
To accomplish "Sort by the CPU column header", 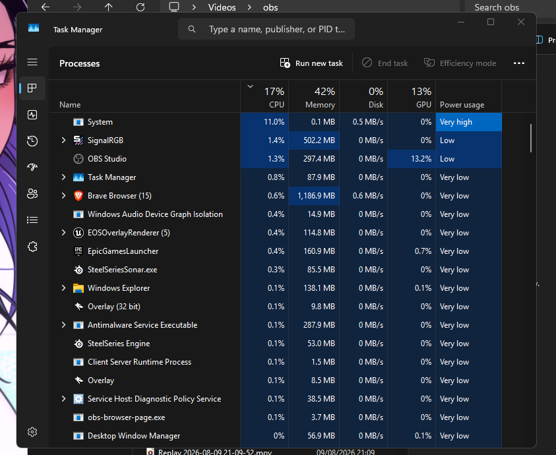I will (x=264, y=96).
